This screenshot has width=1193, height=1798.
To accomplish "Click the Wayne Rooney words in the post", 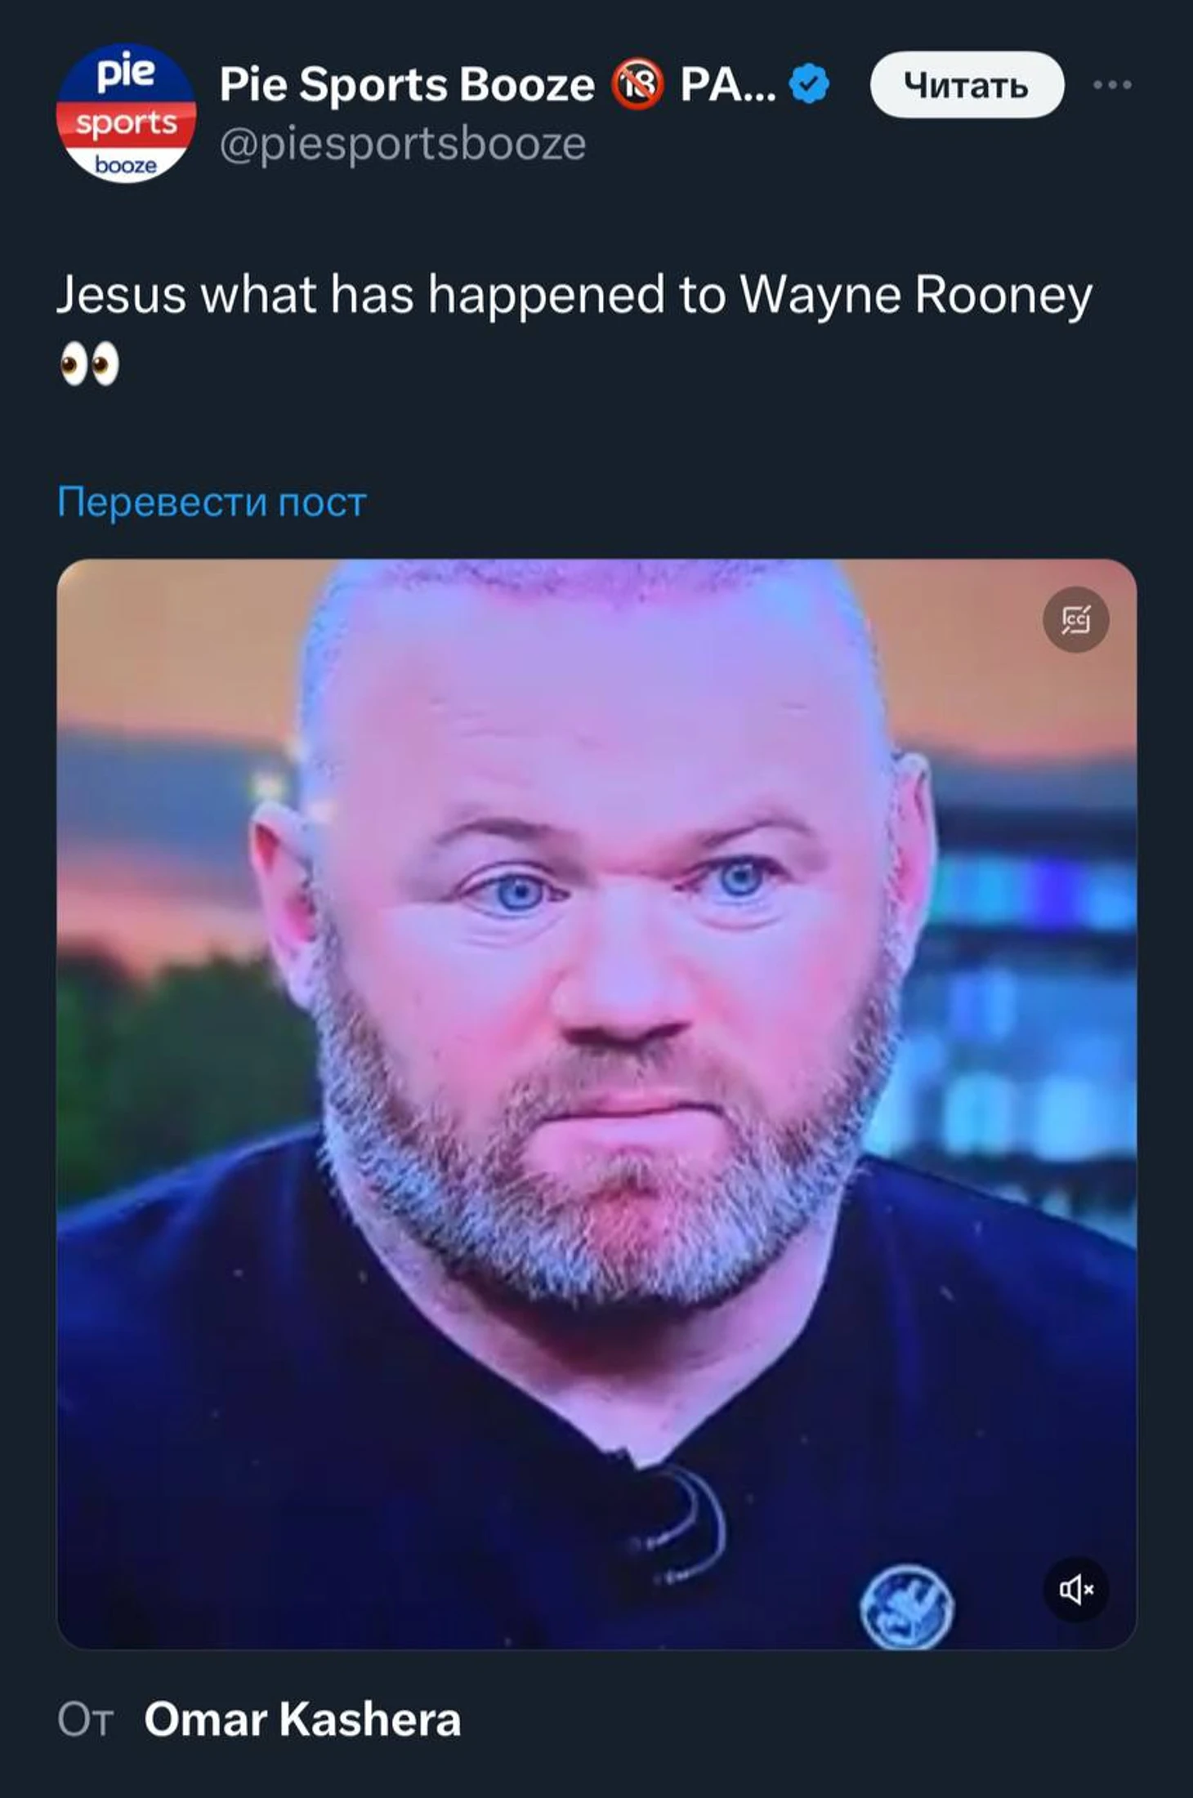I will (916, 294).
